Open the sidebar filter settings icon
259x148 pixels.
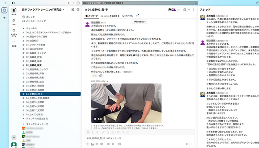[x=73, y=10]
